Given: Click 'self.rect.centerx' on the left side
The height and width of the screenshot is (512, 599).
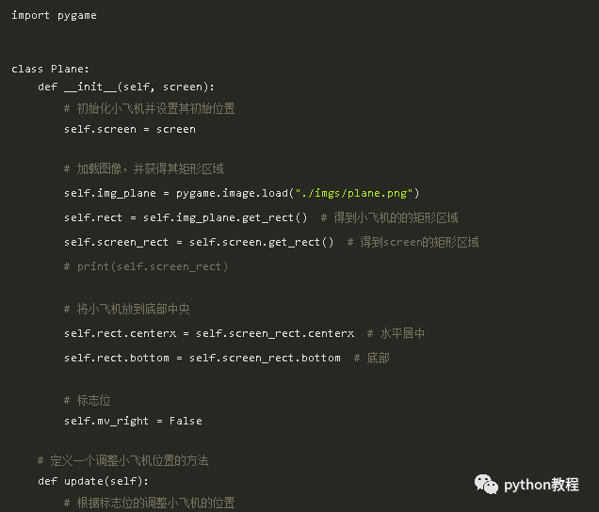Looking at the screenshot, I should pos(120,334).
